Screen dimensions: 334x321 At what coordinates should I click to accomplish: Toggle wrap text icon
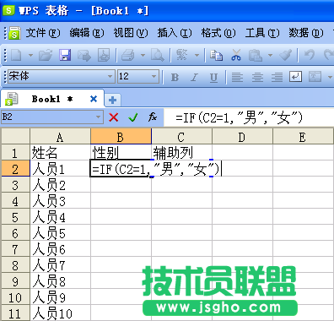[x=295, y=76]
